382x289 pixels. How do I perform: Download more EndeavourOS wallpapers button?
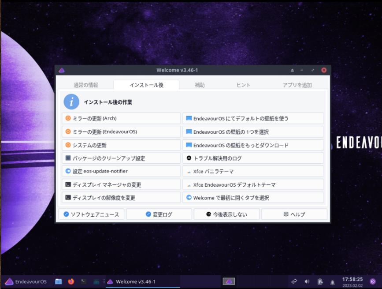pyautogui.click(x=253, y=145)
